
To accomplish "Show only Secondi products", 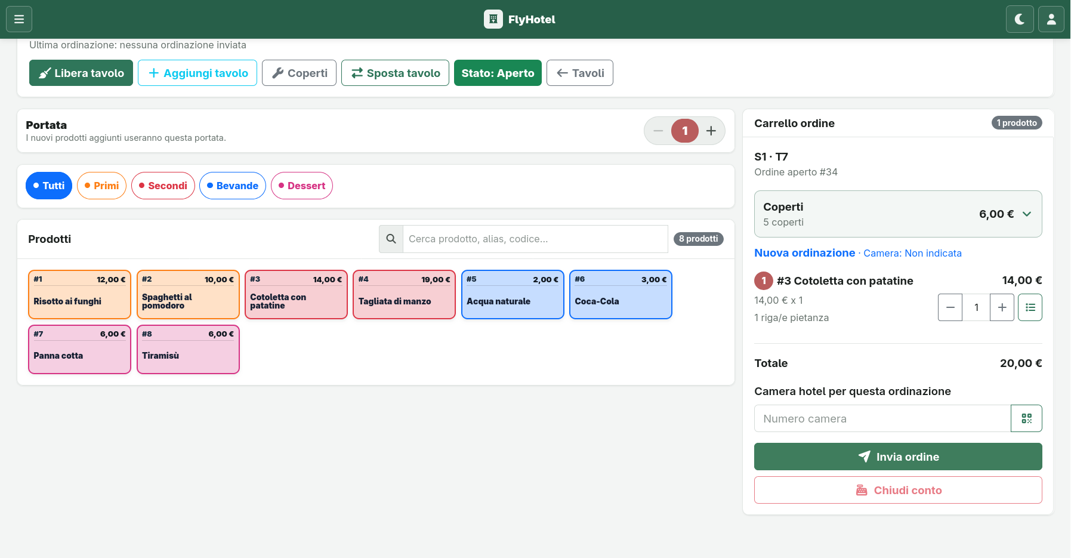I will click(163, 186).
